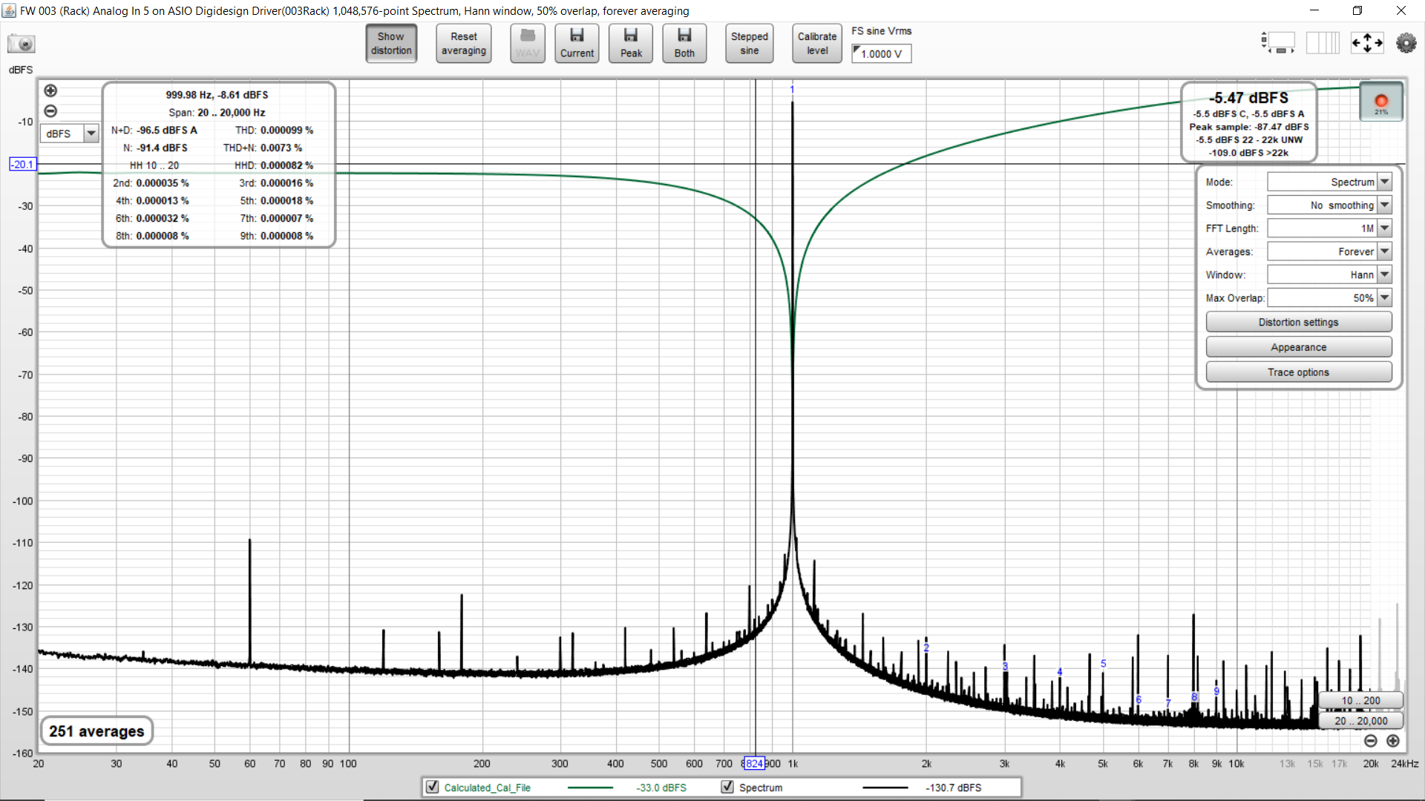
Task: Open the graph limits arrows icon
Action: click(1367, 43)
